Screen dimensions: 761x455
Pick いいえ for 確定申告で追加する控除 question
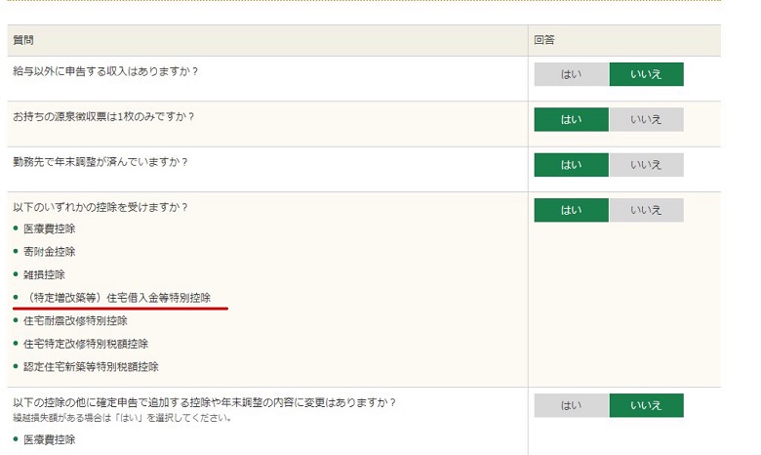646,405
